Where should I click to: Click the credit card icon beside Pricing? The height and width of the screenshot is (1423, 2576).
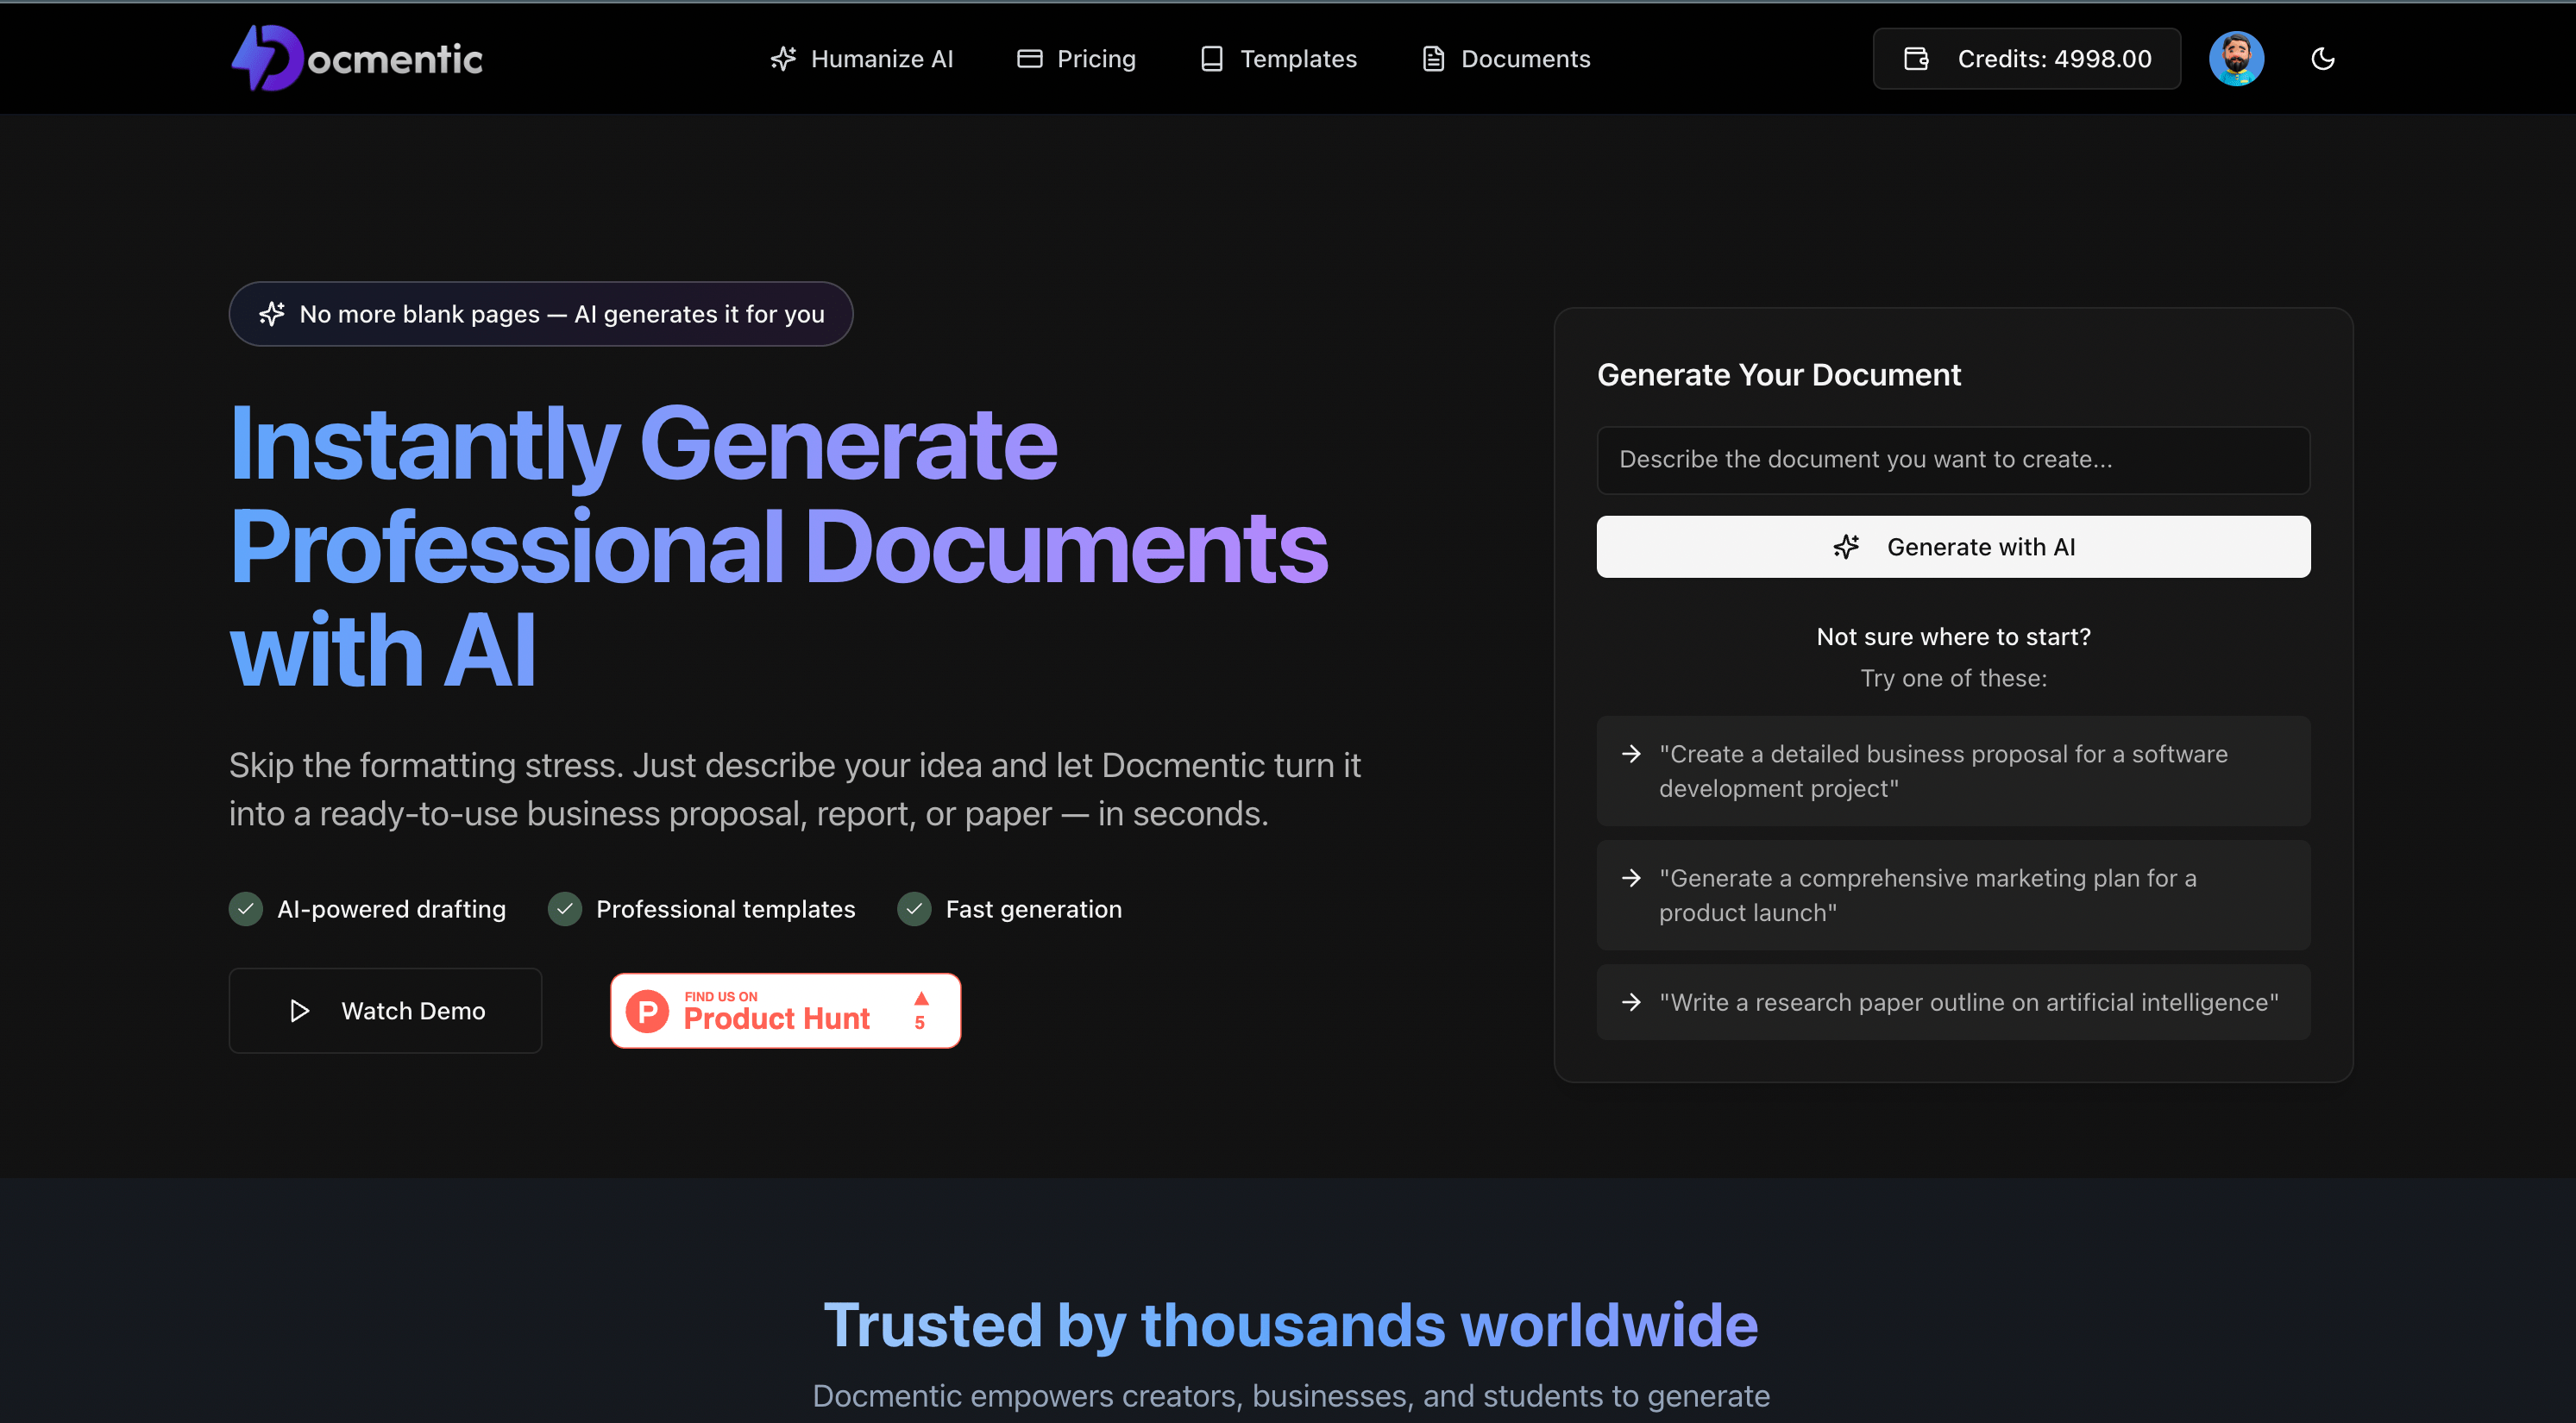(1029, 59)
